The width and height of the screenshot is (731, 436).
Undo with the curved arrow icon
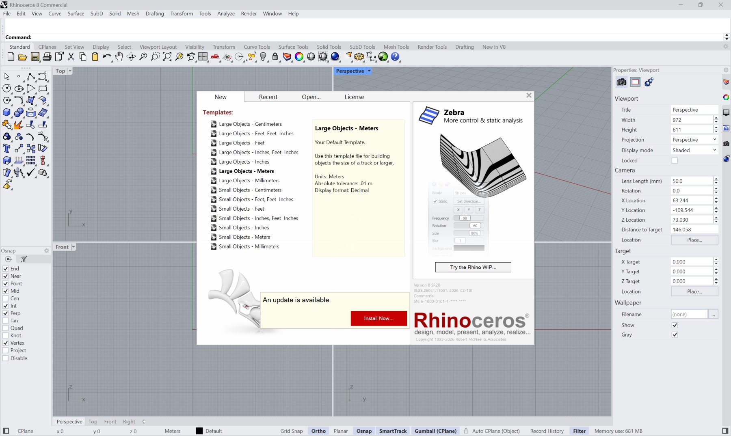[107, 57]
